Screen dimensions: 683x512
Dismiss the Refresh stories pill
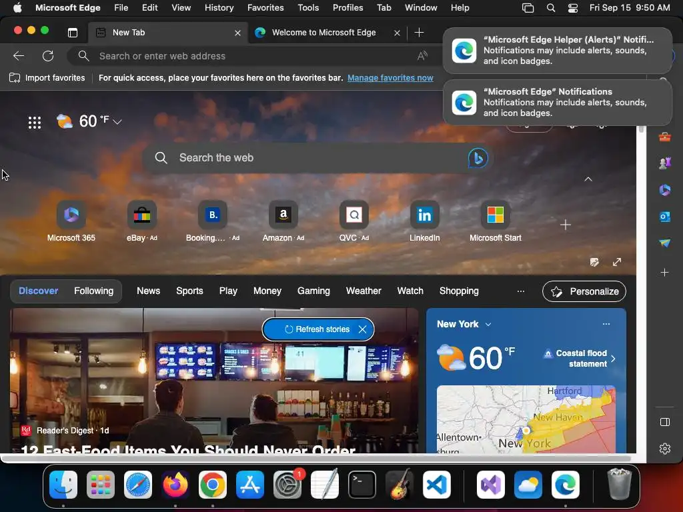coord(362,329)
